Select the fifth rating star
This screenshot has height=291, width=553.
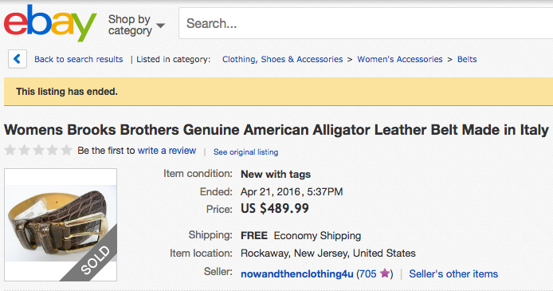(x=66, y=150)
